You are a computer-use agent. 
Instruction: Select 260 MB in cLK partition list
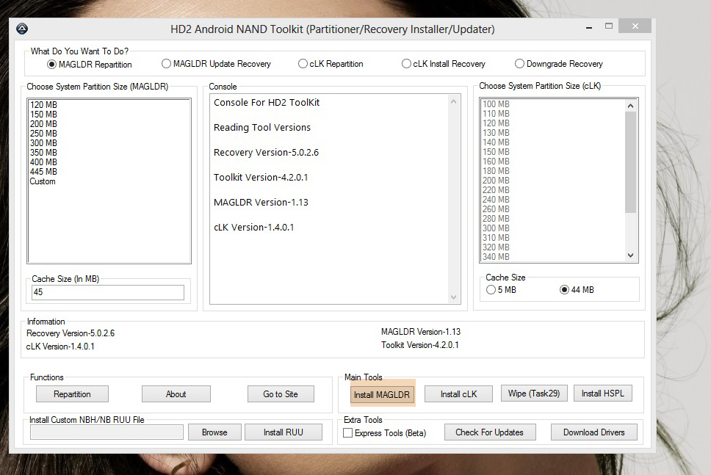point(496,209)
